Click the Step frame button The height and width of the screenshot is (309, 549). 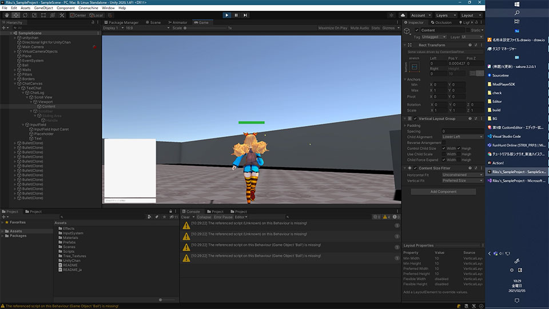[245, 15]
